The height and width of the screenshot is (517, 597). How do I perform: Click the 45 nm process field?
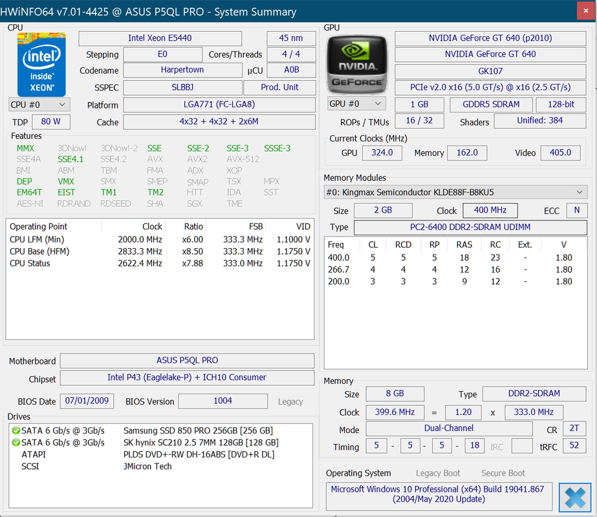[x=291, y=38]
